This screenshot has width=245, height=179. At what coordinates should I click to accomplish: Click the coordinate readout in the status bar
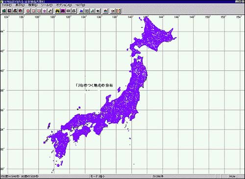[x=20, y=177]
